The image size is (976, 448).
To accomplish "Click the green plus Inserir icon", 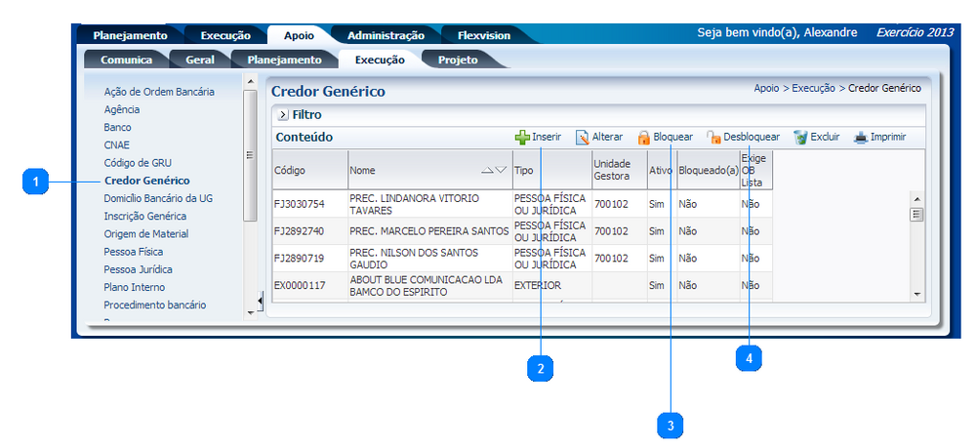I will tap(522, 138).
